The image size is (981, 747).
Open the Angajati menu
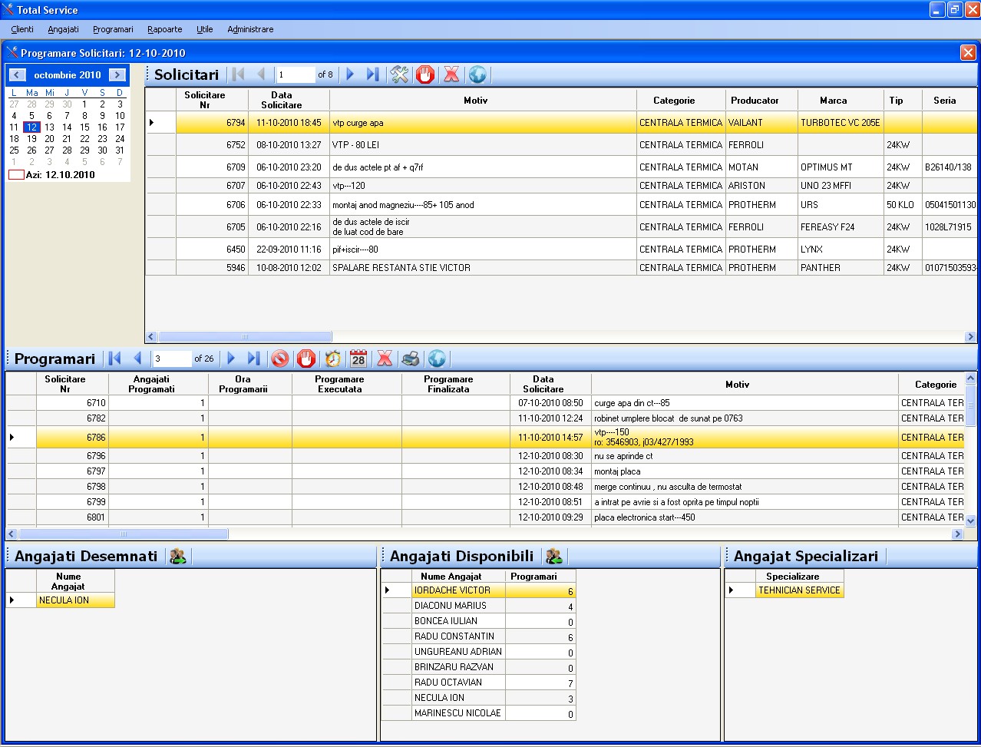tap(63, 29)
